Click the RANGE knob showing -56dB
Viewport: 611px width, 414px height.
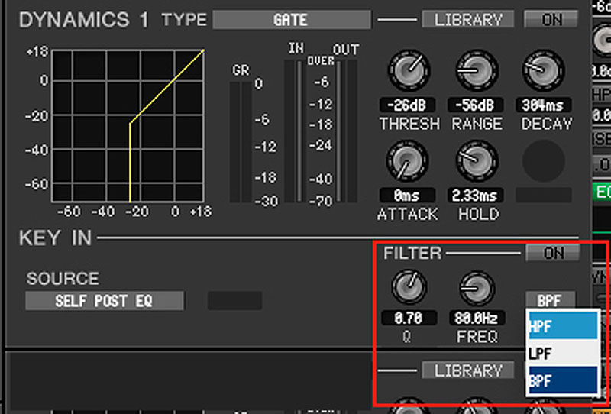(x=477, y=70)
